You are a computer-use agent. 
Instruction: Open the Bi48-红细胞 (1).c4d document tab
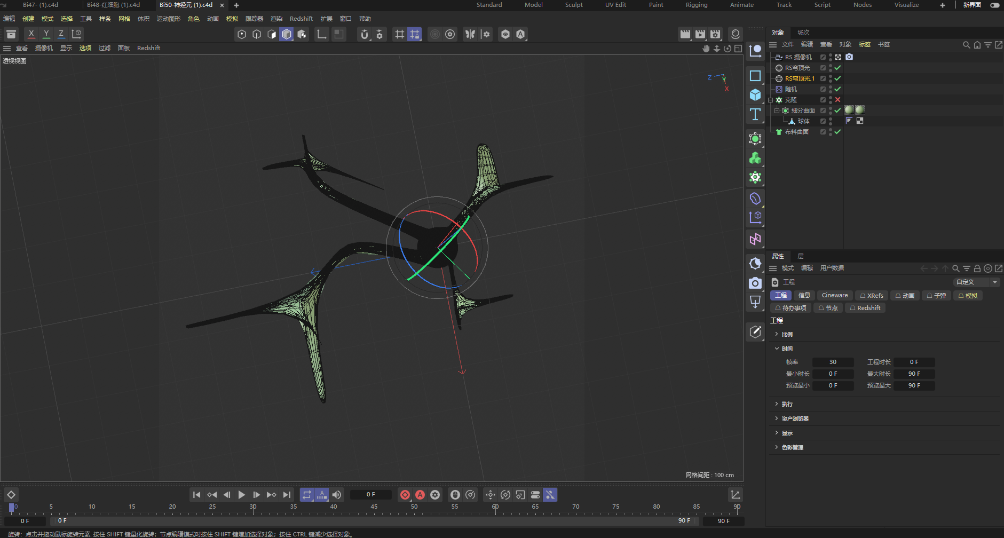pos(114,5)
